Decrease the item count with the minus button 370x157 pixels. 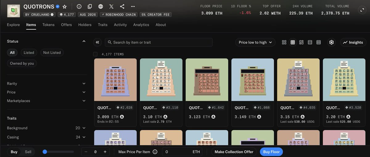click(86, 152)
